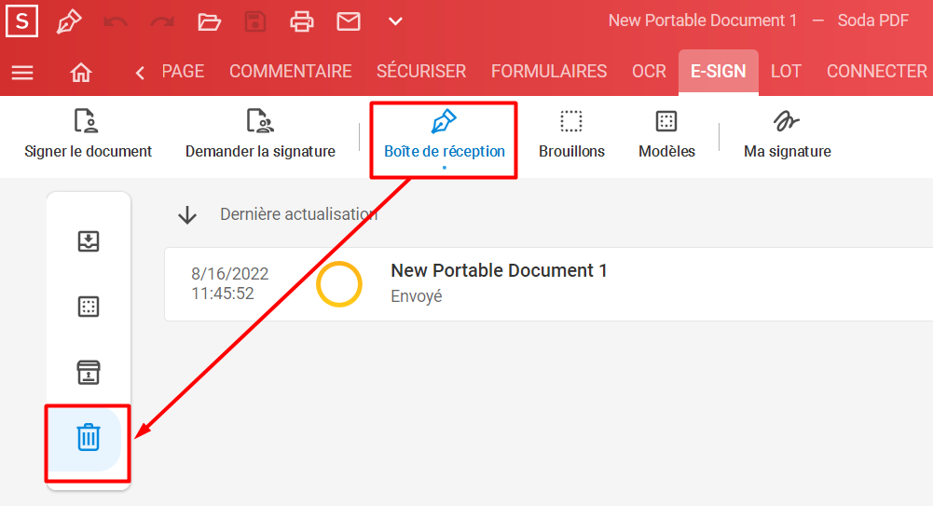Viewport: 933px width, 506px height.
Task: Save the document with the disk icon
Action: (255, 21)
